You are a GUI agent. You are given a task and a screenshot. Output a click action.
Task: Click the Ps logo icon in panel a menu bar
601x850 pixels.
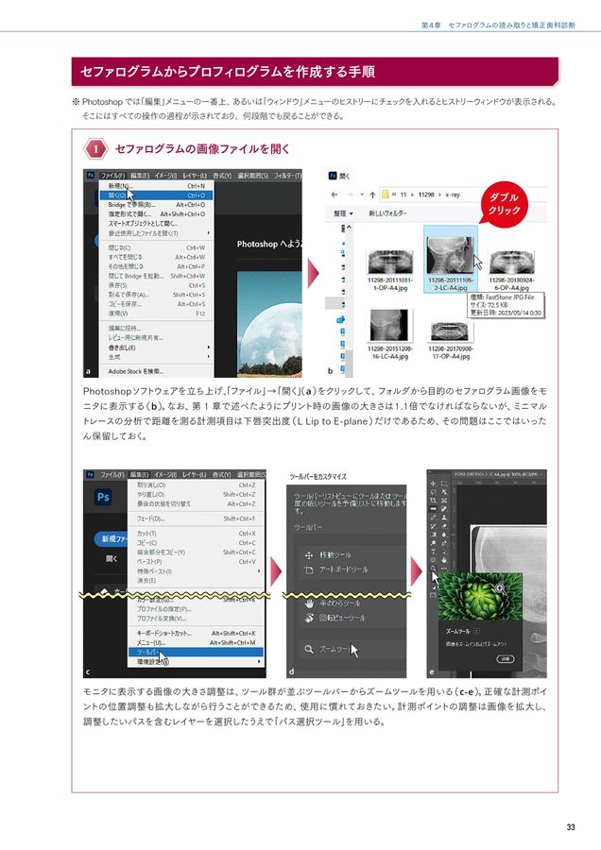(x=91, y=175)
